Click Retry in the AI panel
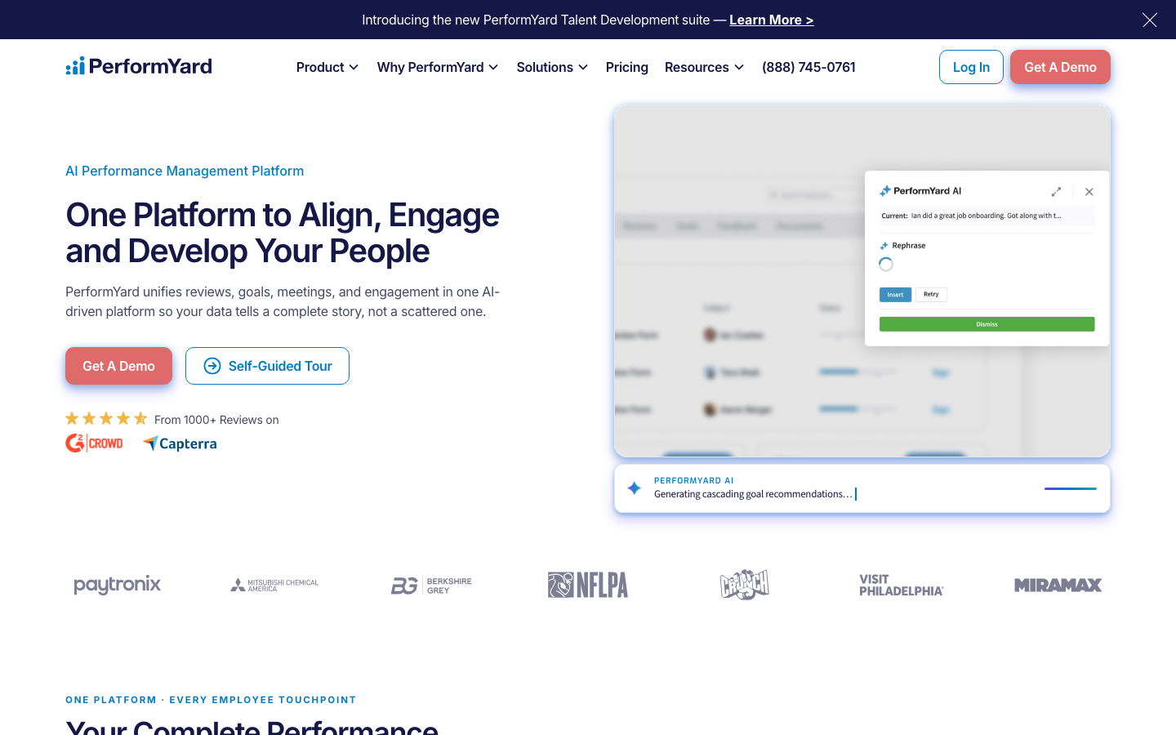Screen dimensions: 1176x735 931,294
